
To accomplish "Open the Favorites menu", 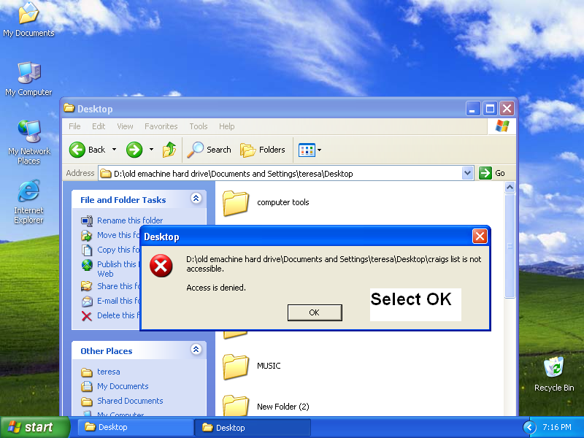I will pyautogui.click(x=161, y=126).
